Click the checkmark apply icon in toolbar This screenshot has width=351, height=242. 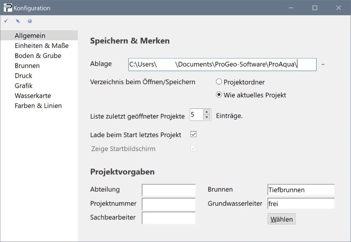pyautogui.click(x=6, y=21)
